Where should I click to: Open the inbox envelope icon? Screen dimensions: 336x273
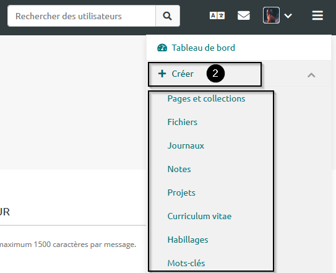point(244,15)
